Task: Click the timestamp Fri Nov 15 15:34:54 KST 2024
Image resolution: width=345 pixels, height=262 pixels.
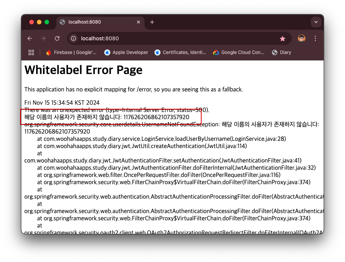Action: pyautogui.click(x=62, y=103)
